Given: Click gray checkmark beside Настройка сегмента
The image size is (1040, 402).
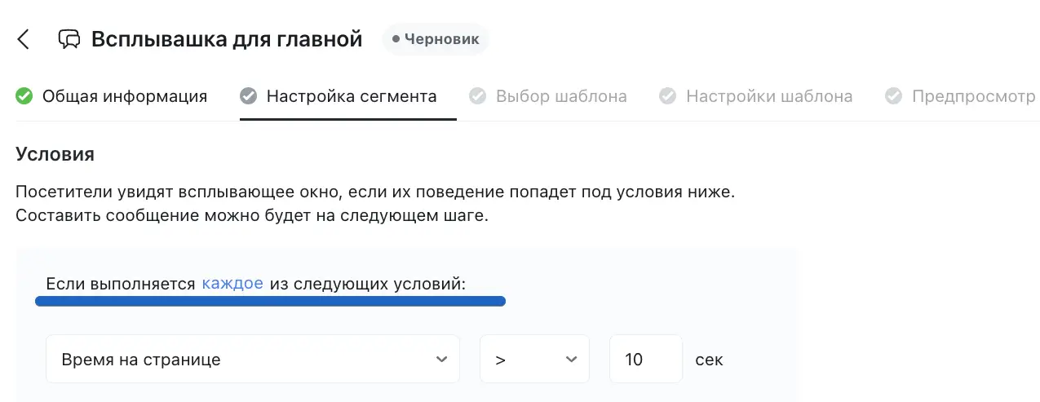Looking at the screenshot, I should pos(249,96).
